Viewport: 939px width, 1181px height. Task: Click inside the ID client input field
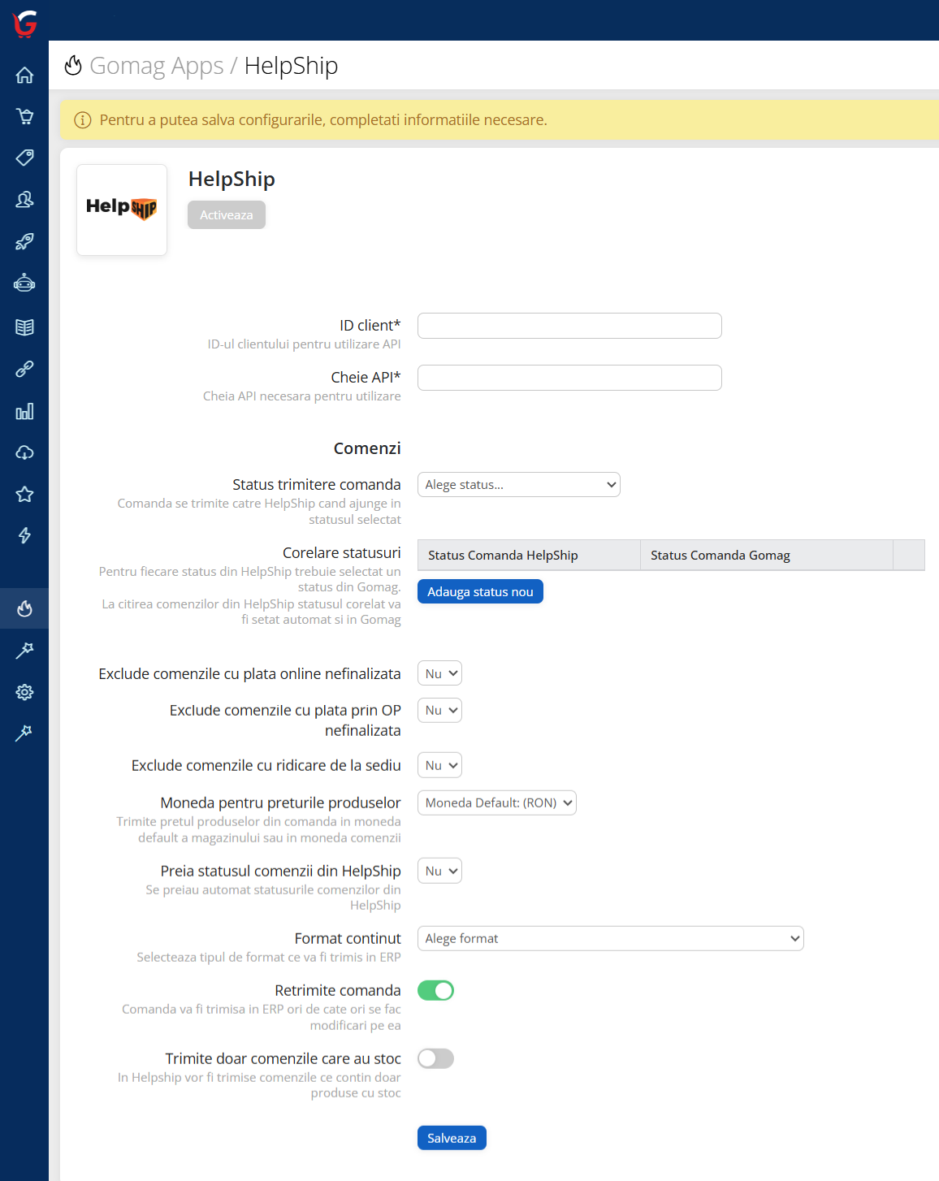point(569,325)
